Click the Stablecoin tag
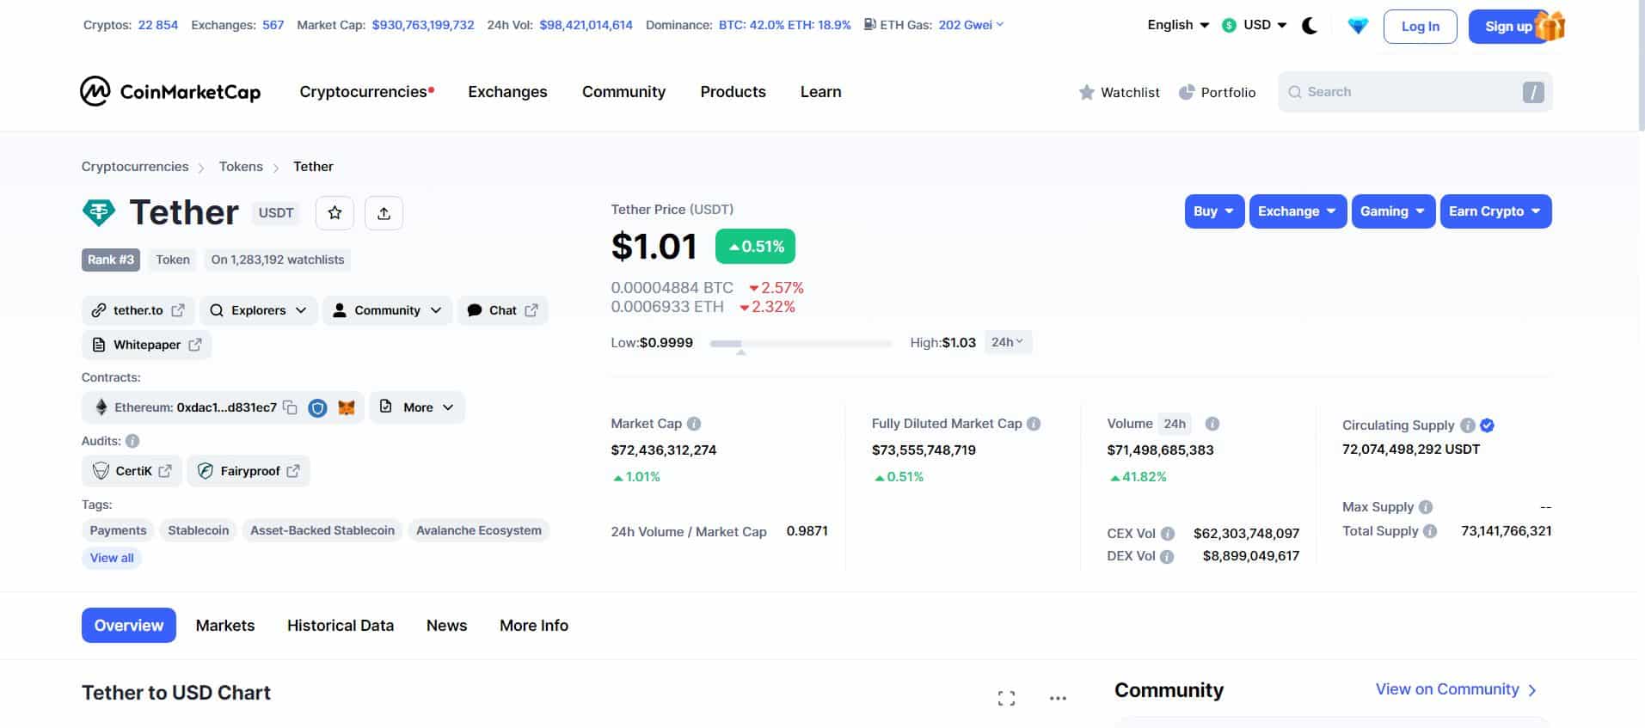This screenshot has height=728, width=1645. pos(199,530)
